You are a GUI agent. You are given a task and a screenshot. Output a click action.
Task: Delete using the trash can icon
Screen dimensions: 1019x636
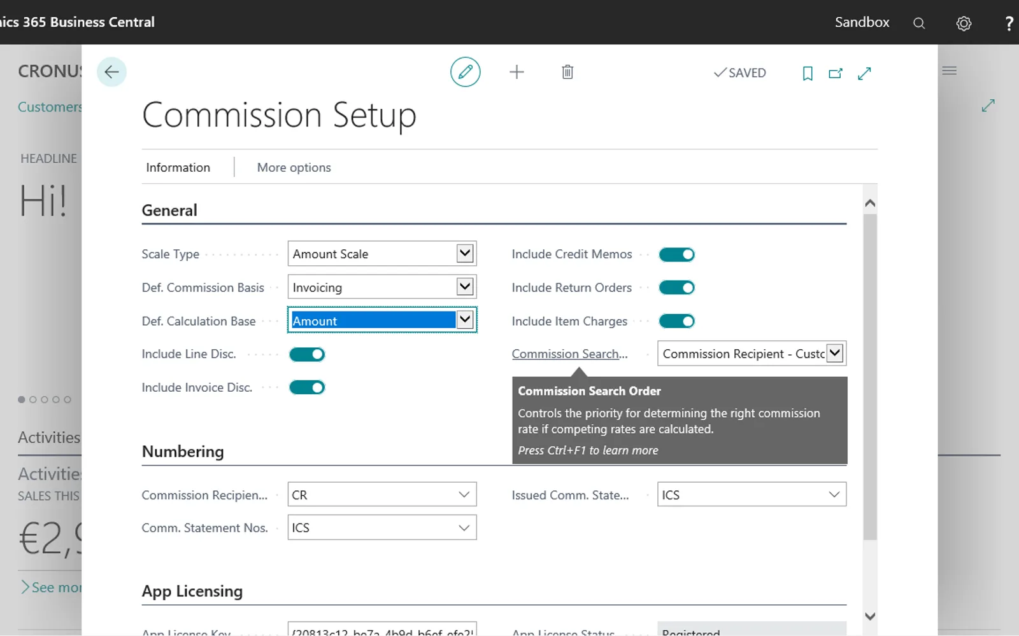pos(567,72)
